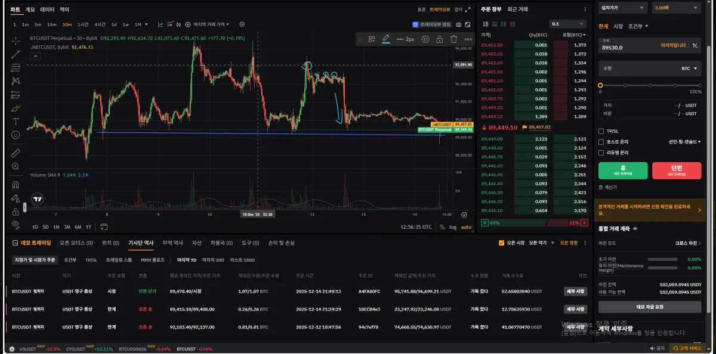Viewport: 716px width, 354px height.
Task: Select the 1시간 timeframe
Action: click(x=83, y=24)
